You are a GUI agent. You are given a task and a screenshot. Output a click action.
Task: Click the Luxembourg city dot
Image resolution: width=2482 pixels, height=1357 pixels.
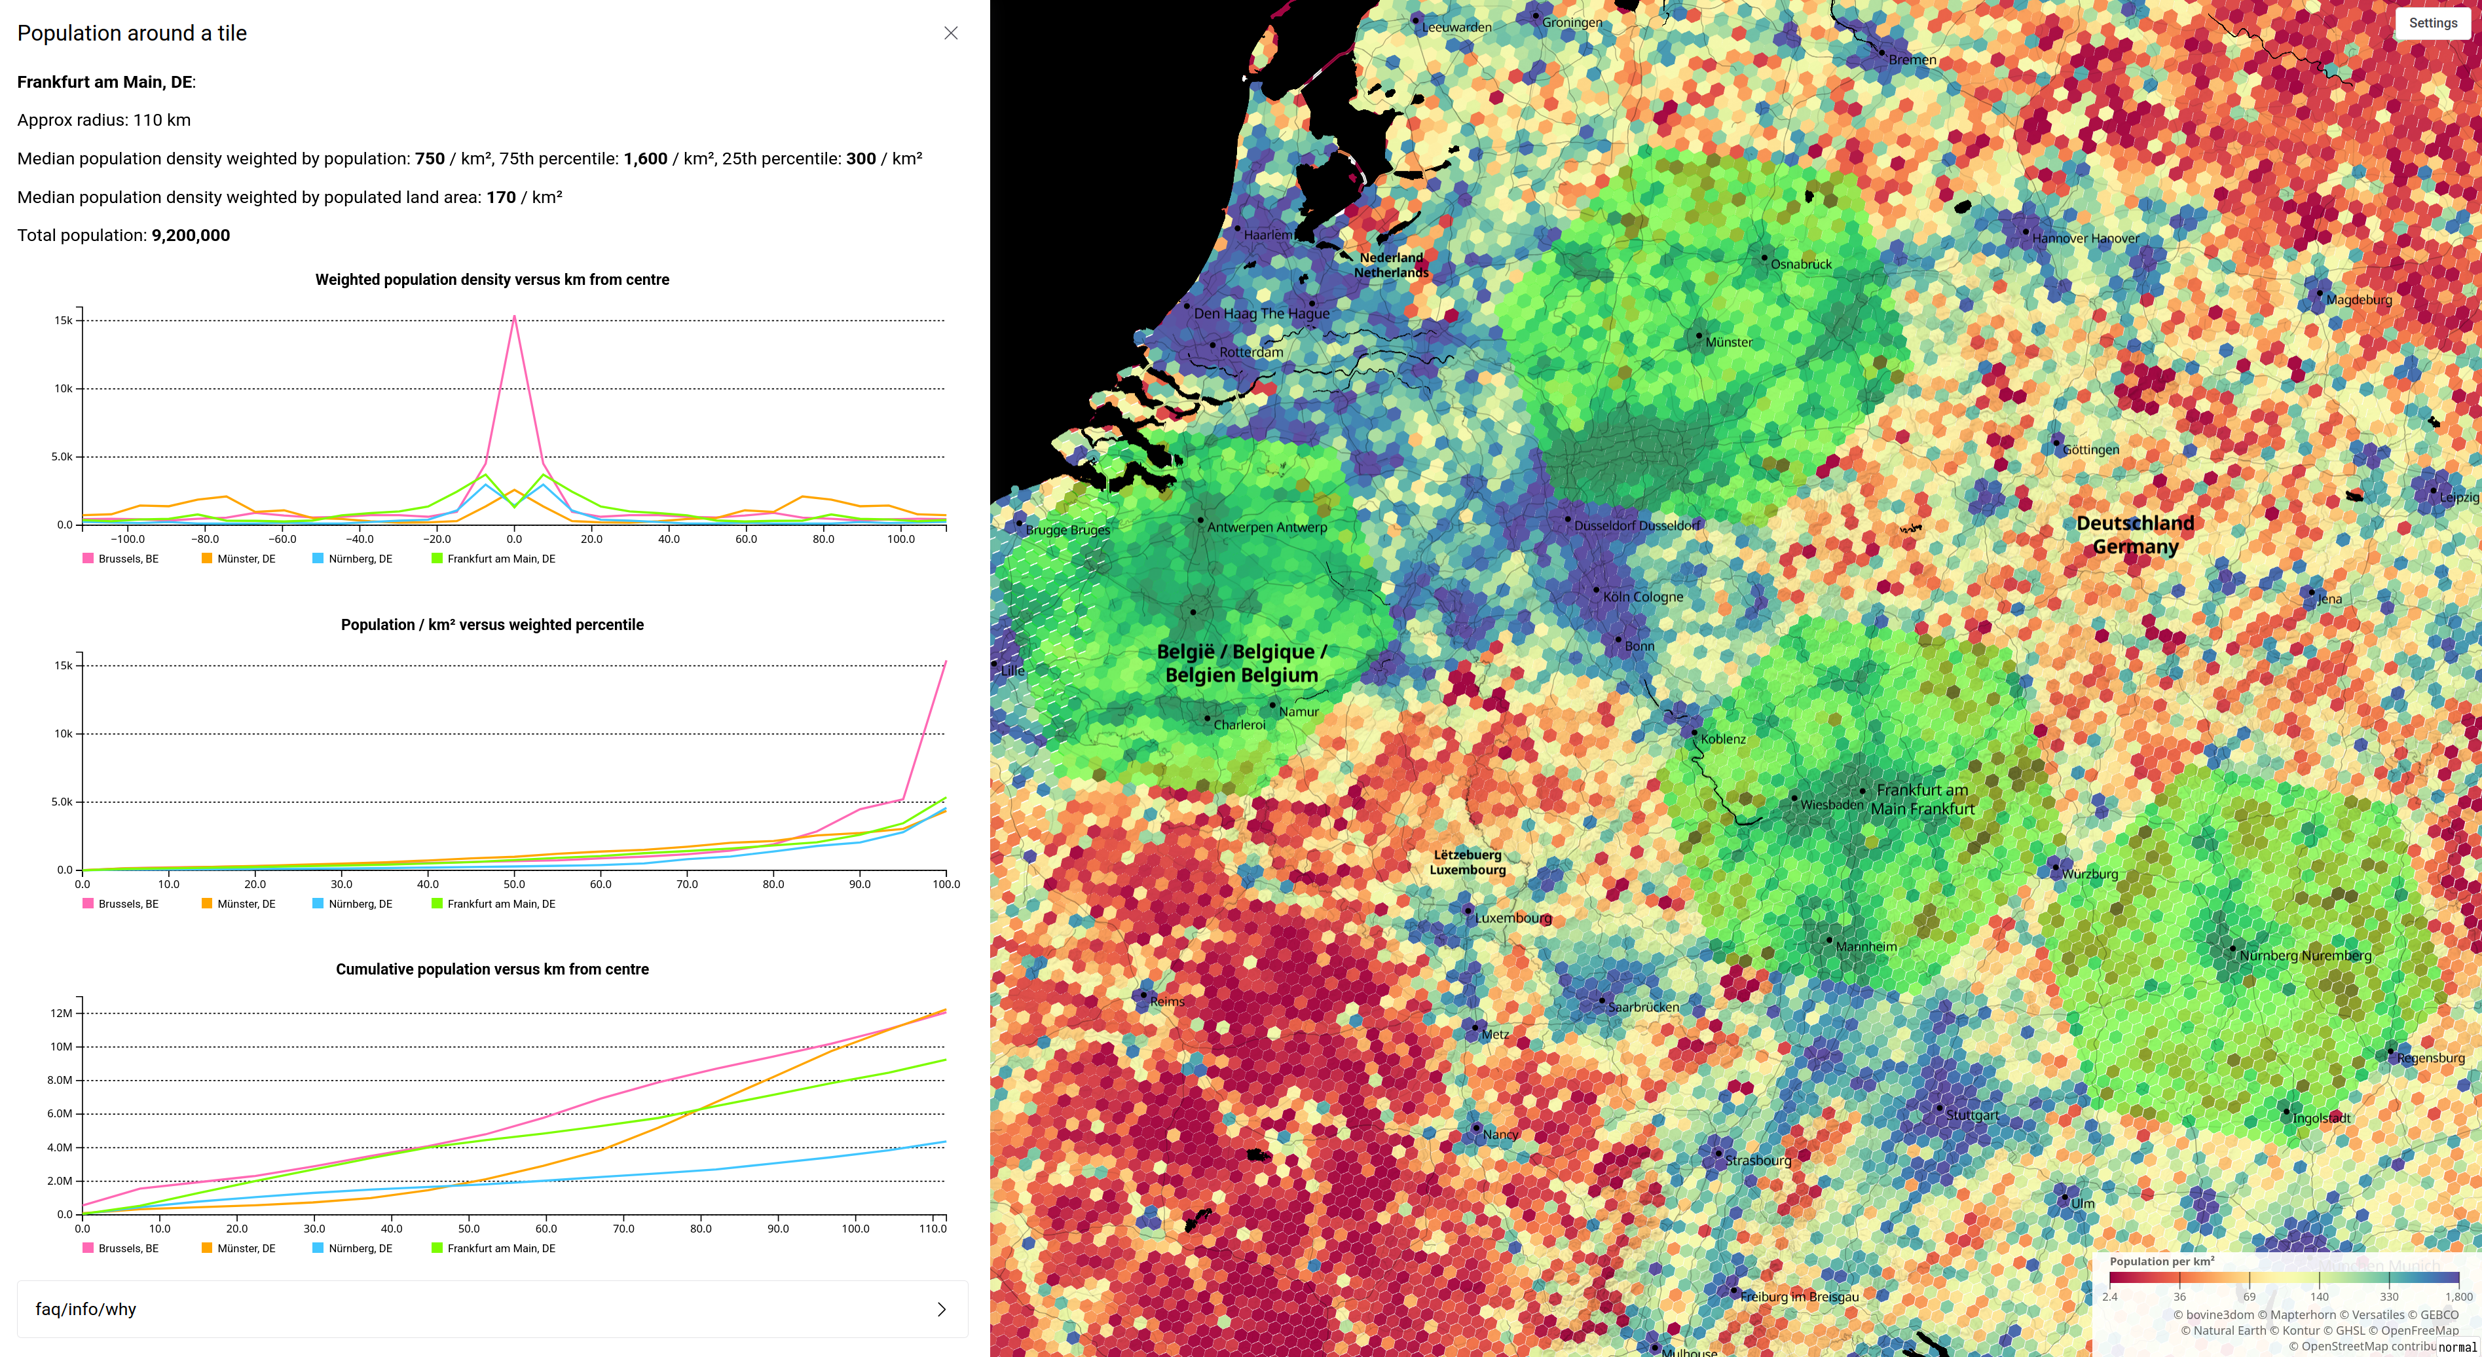tap(1468, 911)
